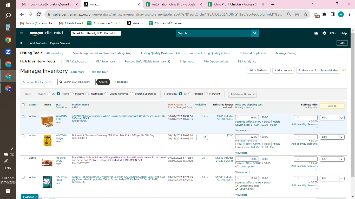Click the Add a Variation button
The height and width of the screenshot is (199, 355).
click(259, 70)
